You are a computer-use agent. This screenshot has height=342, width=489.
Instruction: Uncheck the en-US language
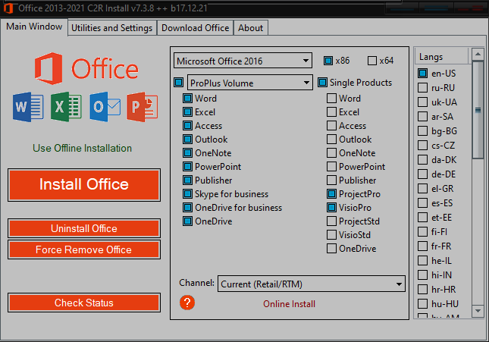pos(422,74)
